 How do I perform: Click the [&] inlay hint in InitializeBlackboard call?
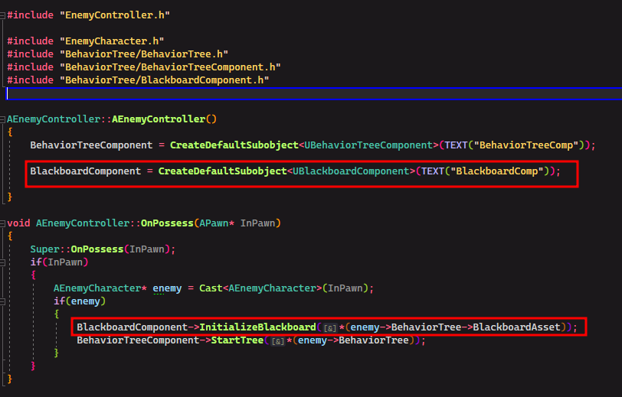click(330, 328)
